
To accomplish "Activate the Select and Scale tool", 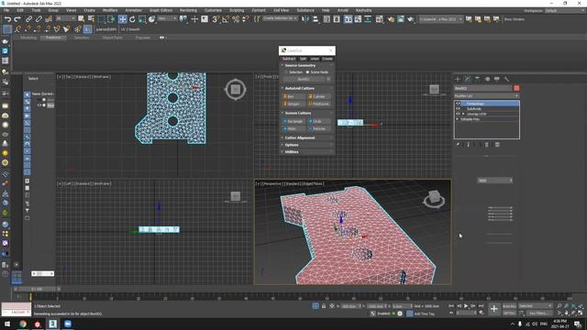I will coord(142,19).
